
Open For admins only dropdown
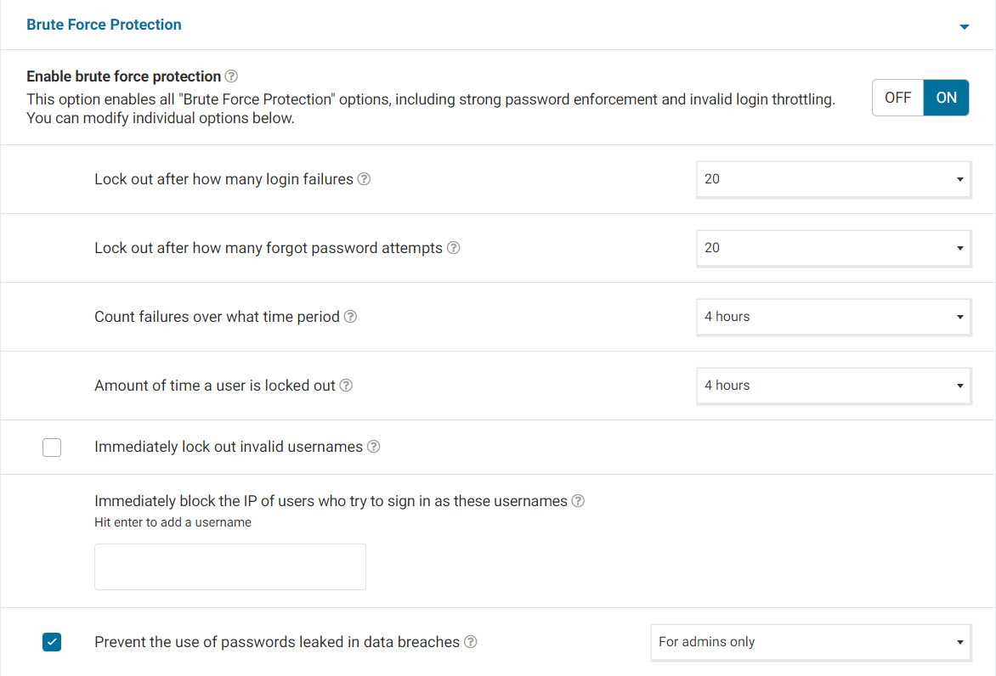pyautogui.click(x=810, y=642)
